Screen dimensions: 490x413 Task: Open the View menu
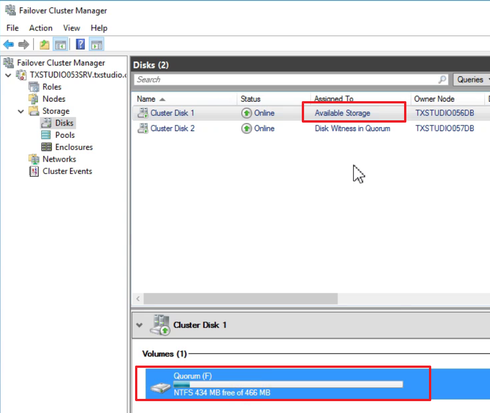point(72,28)
